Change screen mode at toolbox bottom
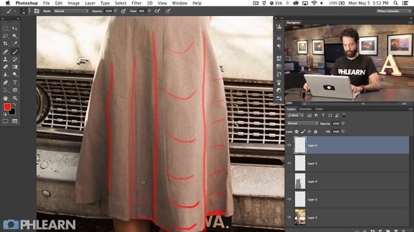The height and width of the screenshot is (232, 414). 15,121
